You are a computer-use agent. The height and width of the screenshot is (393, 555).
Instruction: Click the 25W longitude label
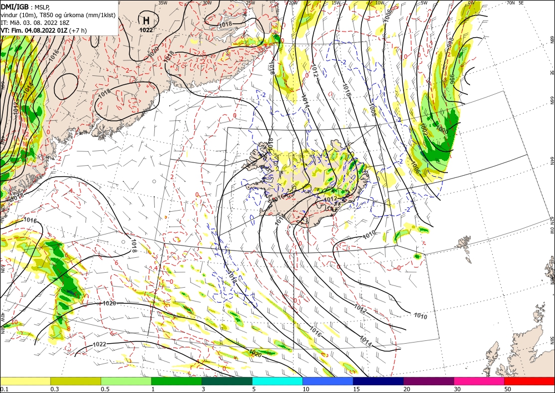pos(250,2)
